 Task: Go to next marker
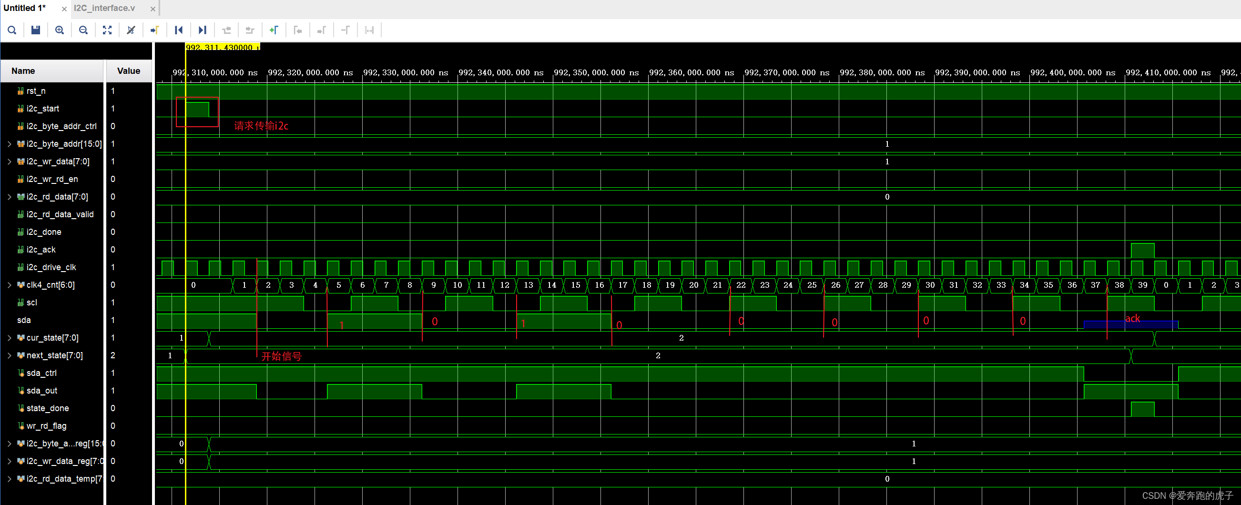[322, 30]
